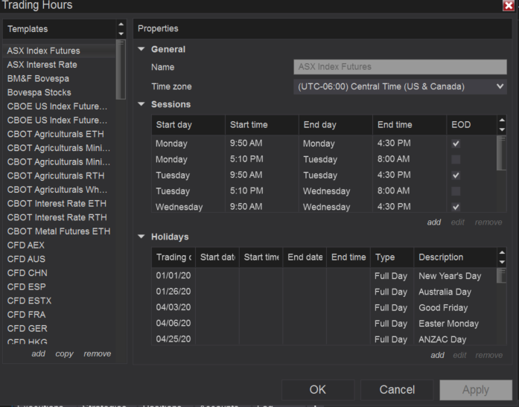The image size is (519, 407).
Task: Click remove under the Templates list
Action: pos(98,353)
